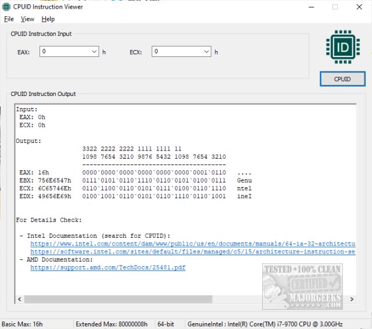This screenshot has width=372, height=329.
Task: Click the horizontal scrollbar right arrow
Action: tap(352, 299)
